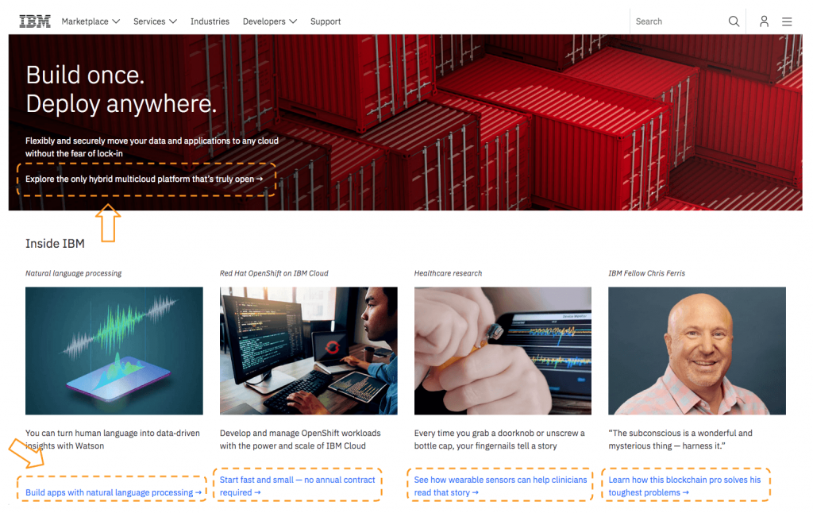Click the search magnifier icon
Image resolution: width=813 pixels, height=513 pixels.
click(734, 21)
